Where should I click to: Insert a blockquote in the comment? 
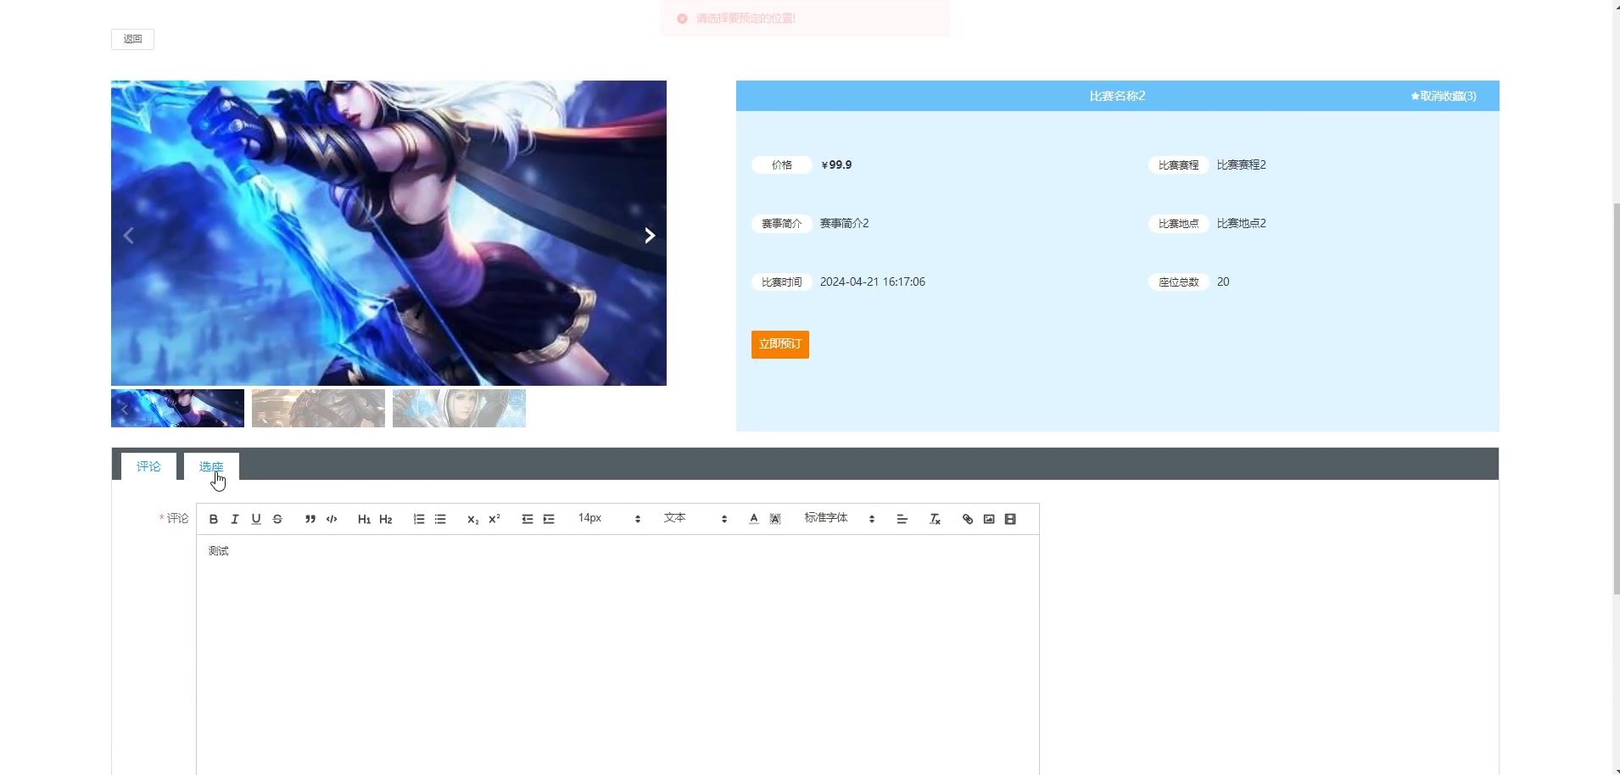click(x=310, y=519)
